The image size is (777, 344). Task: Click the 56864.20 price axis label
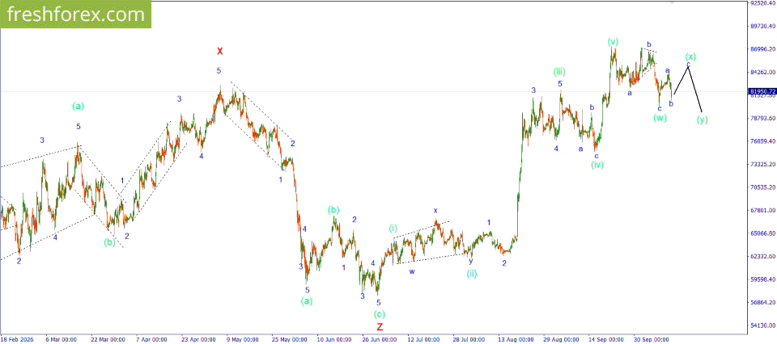point(762,303)
